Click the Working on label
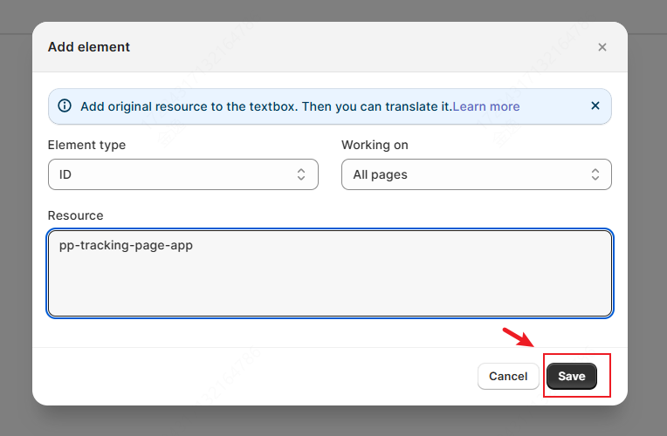Viewport: 667px width, 436px height. 375,145
